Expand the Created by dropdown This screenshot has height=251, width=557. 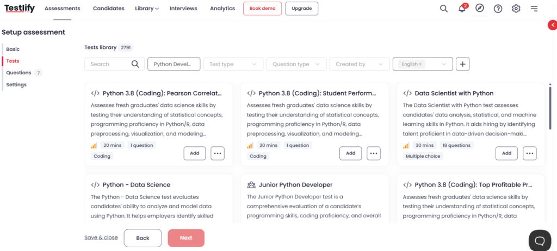pos(356,64)
